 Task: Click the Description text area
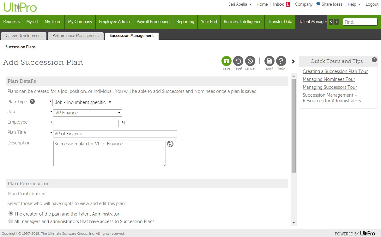(110, 153)
